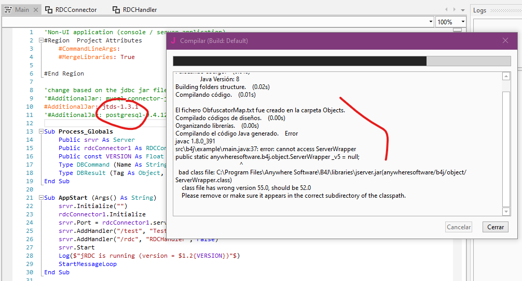Click 'class file has wrong version 55.0' line

246,188
